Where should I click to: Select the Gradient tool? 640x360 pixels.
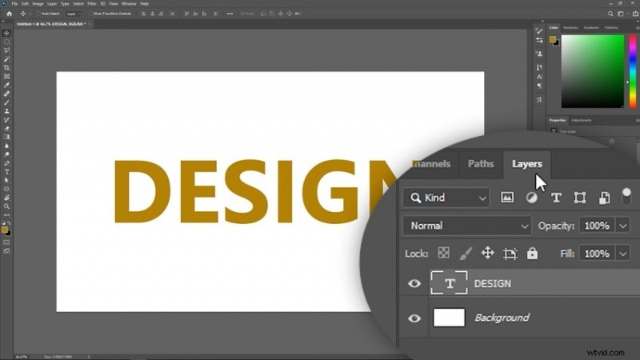pos(6,137)
